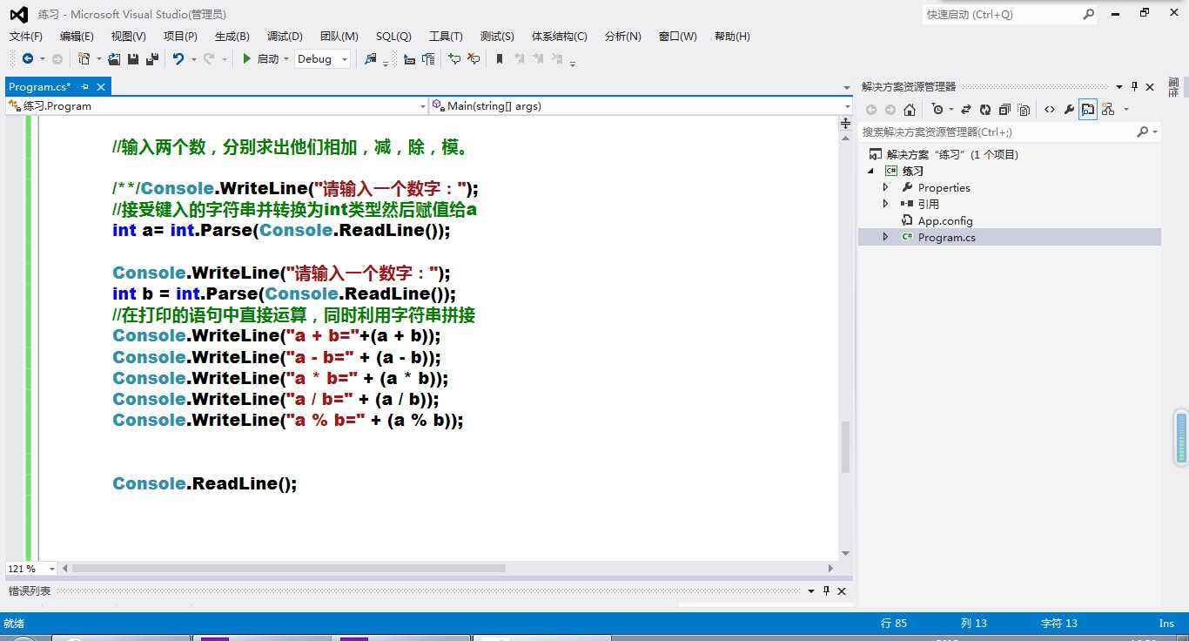1189x641 pixels.
Task: Click the 错误列表 Error List panel title
Action: click(30, 590)
